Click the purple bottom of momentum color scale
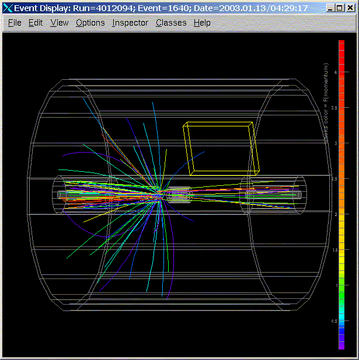This screenshot has width=359, height=360. [341, 344]
